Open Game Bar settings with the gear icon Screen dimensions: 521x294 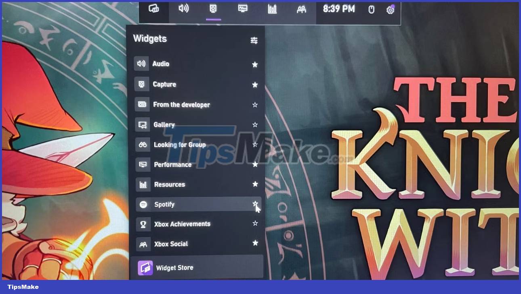pyautogui.click(x=390, y=9)
